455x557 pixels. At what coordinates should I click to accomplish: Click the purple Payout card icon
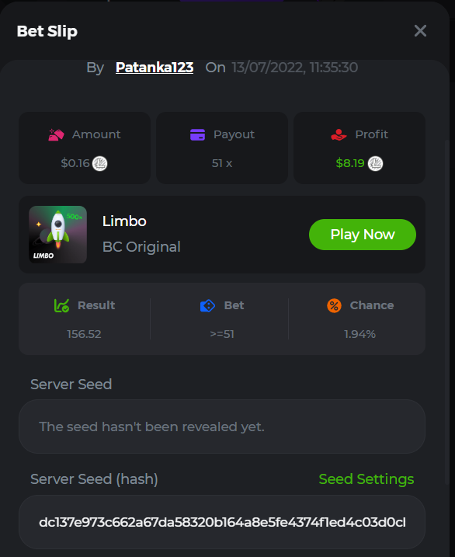tap(197, 134)
